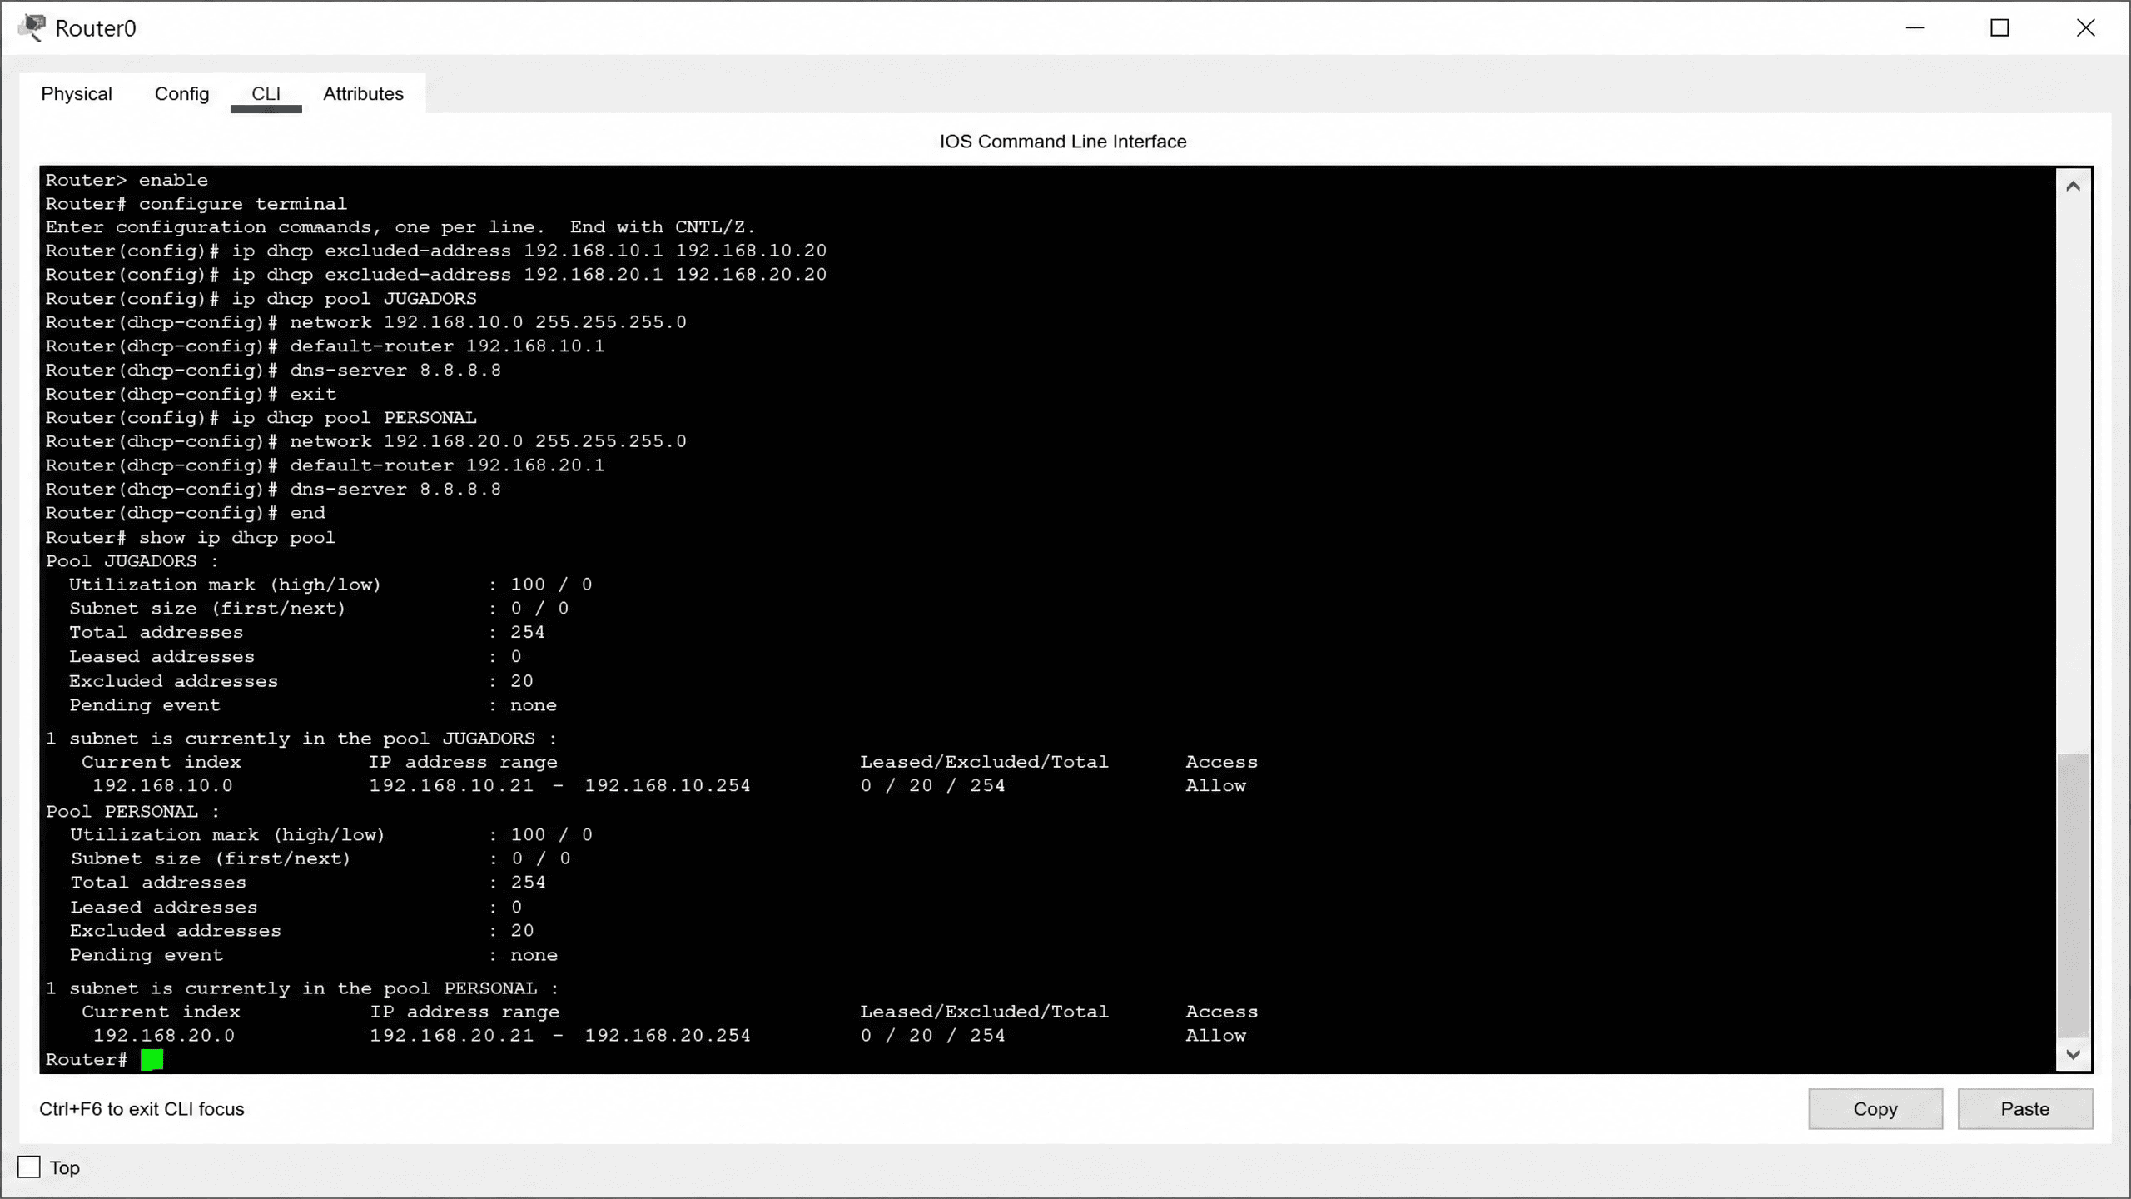Click '1 subnet is currently in the pool JUGADORS'
Screen dimensions: 2131x1199
coord(301,739)
